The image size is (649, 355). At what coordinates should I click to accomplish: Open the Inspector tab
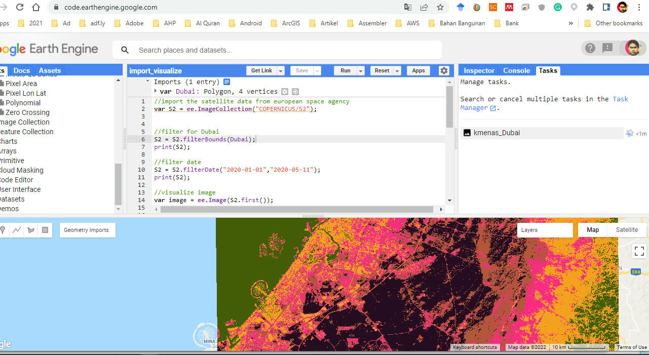pyautogui.click(x=479, y=71)
